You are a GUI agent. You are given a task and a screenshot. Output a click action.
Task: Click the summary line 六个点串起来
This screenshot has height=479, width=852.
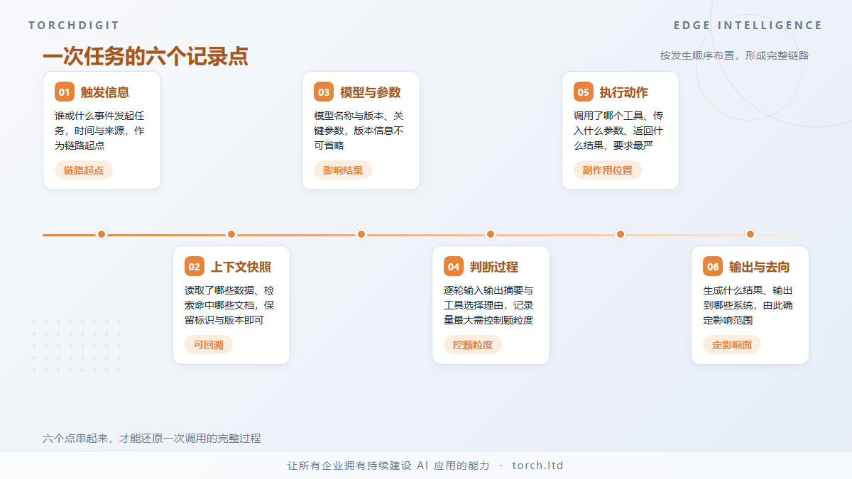click(152, 439)
